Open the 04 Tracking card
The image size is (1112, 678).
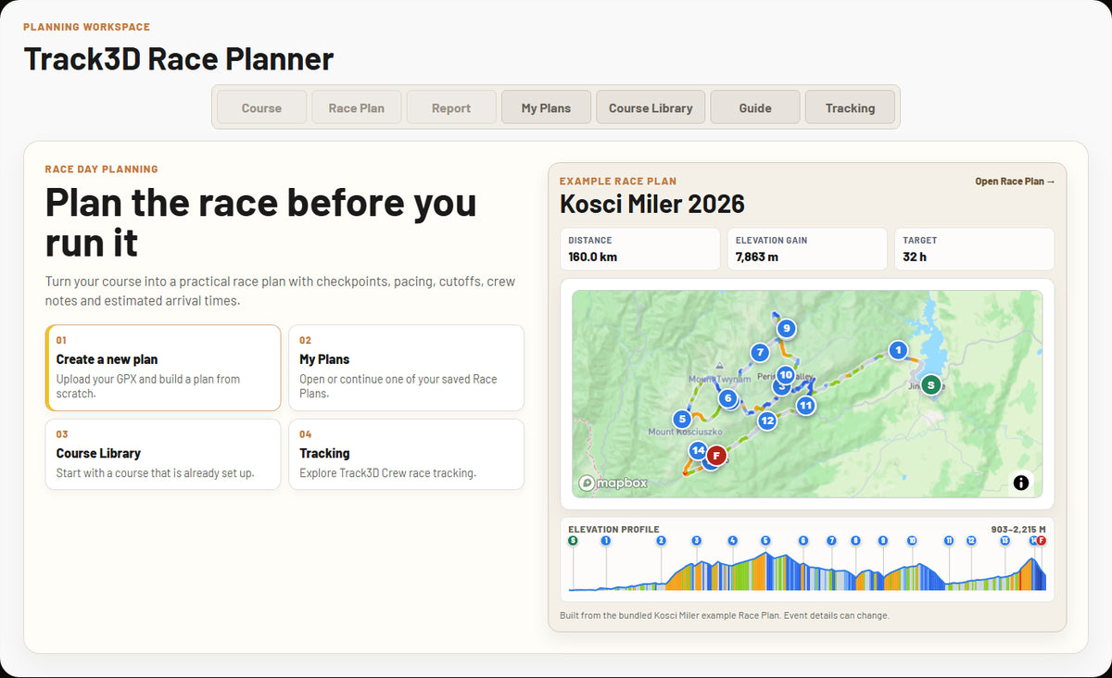coord(406,454)
